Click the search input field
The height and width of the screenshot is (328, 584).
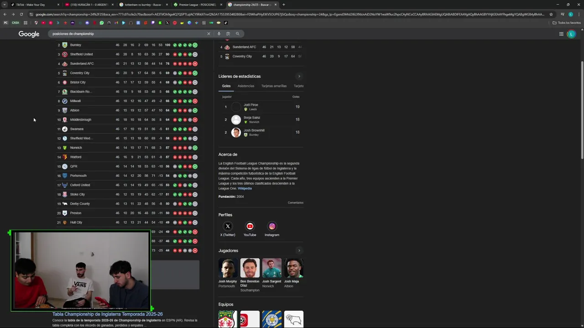128,34
